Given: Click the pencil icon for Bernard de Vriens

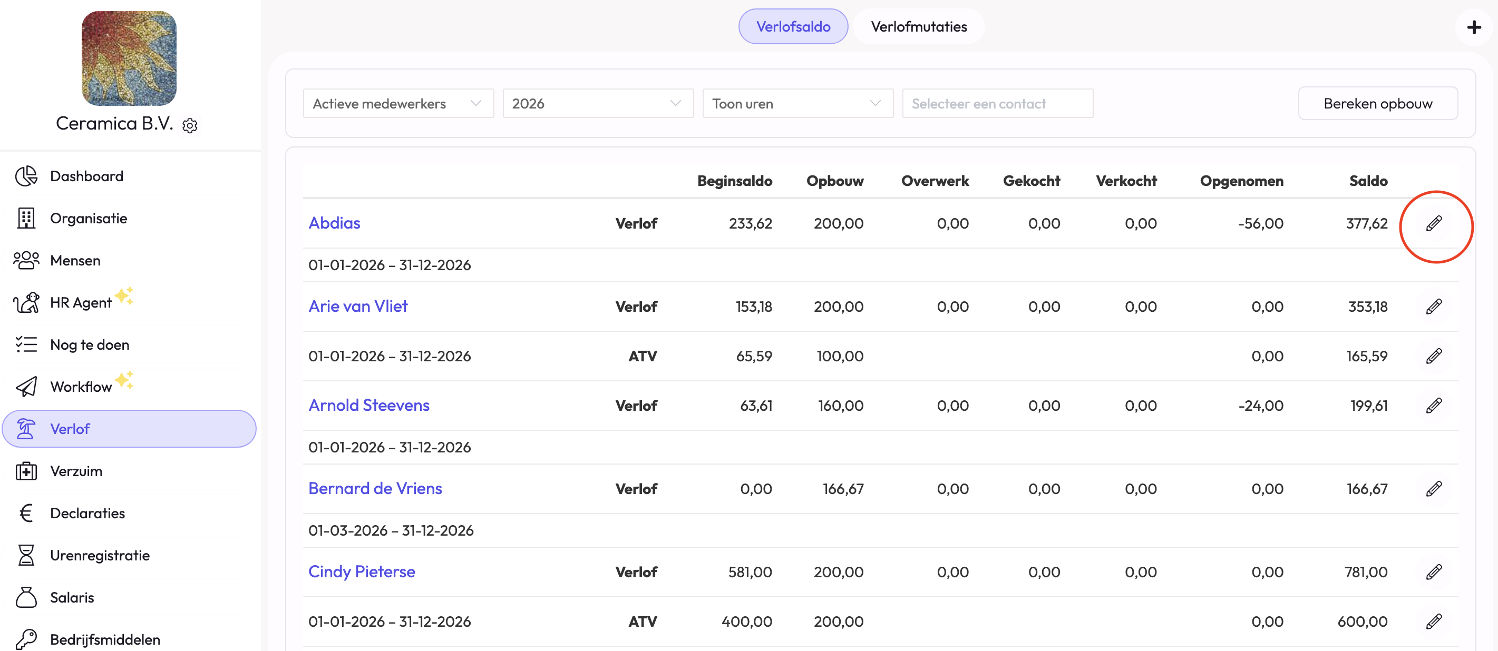Looking at the screenshot, I should [x=1434, y=488].
